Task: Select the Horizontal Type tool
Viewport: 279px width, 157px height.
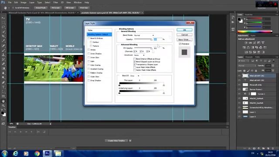Action: 3,87
